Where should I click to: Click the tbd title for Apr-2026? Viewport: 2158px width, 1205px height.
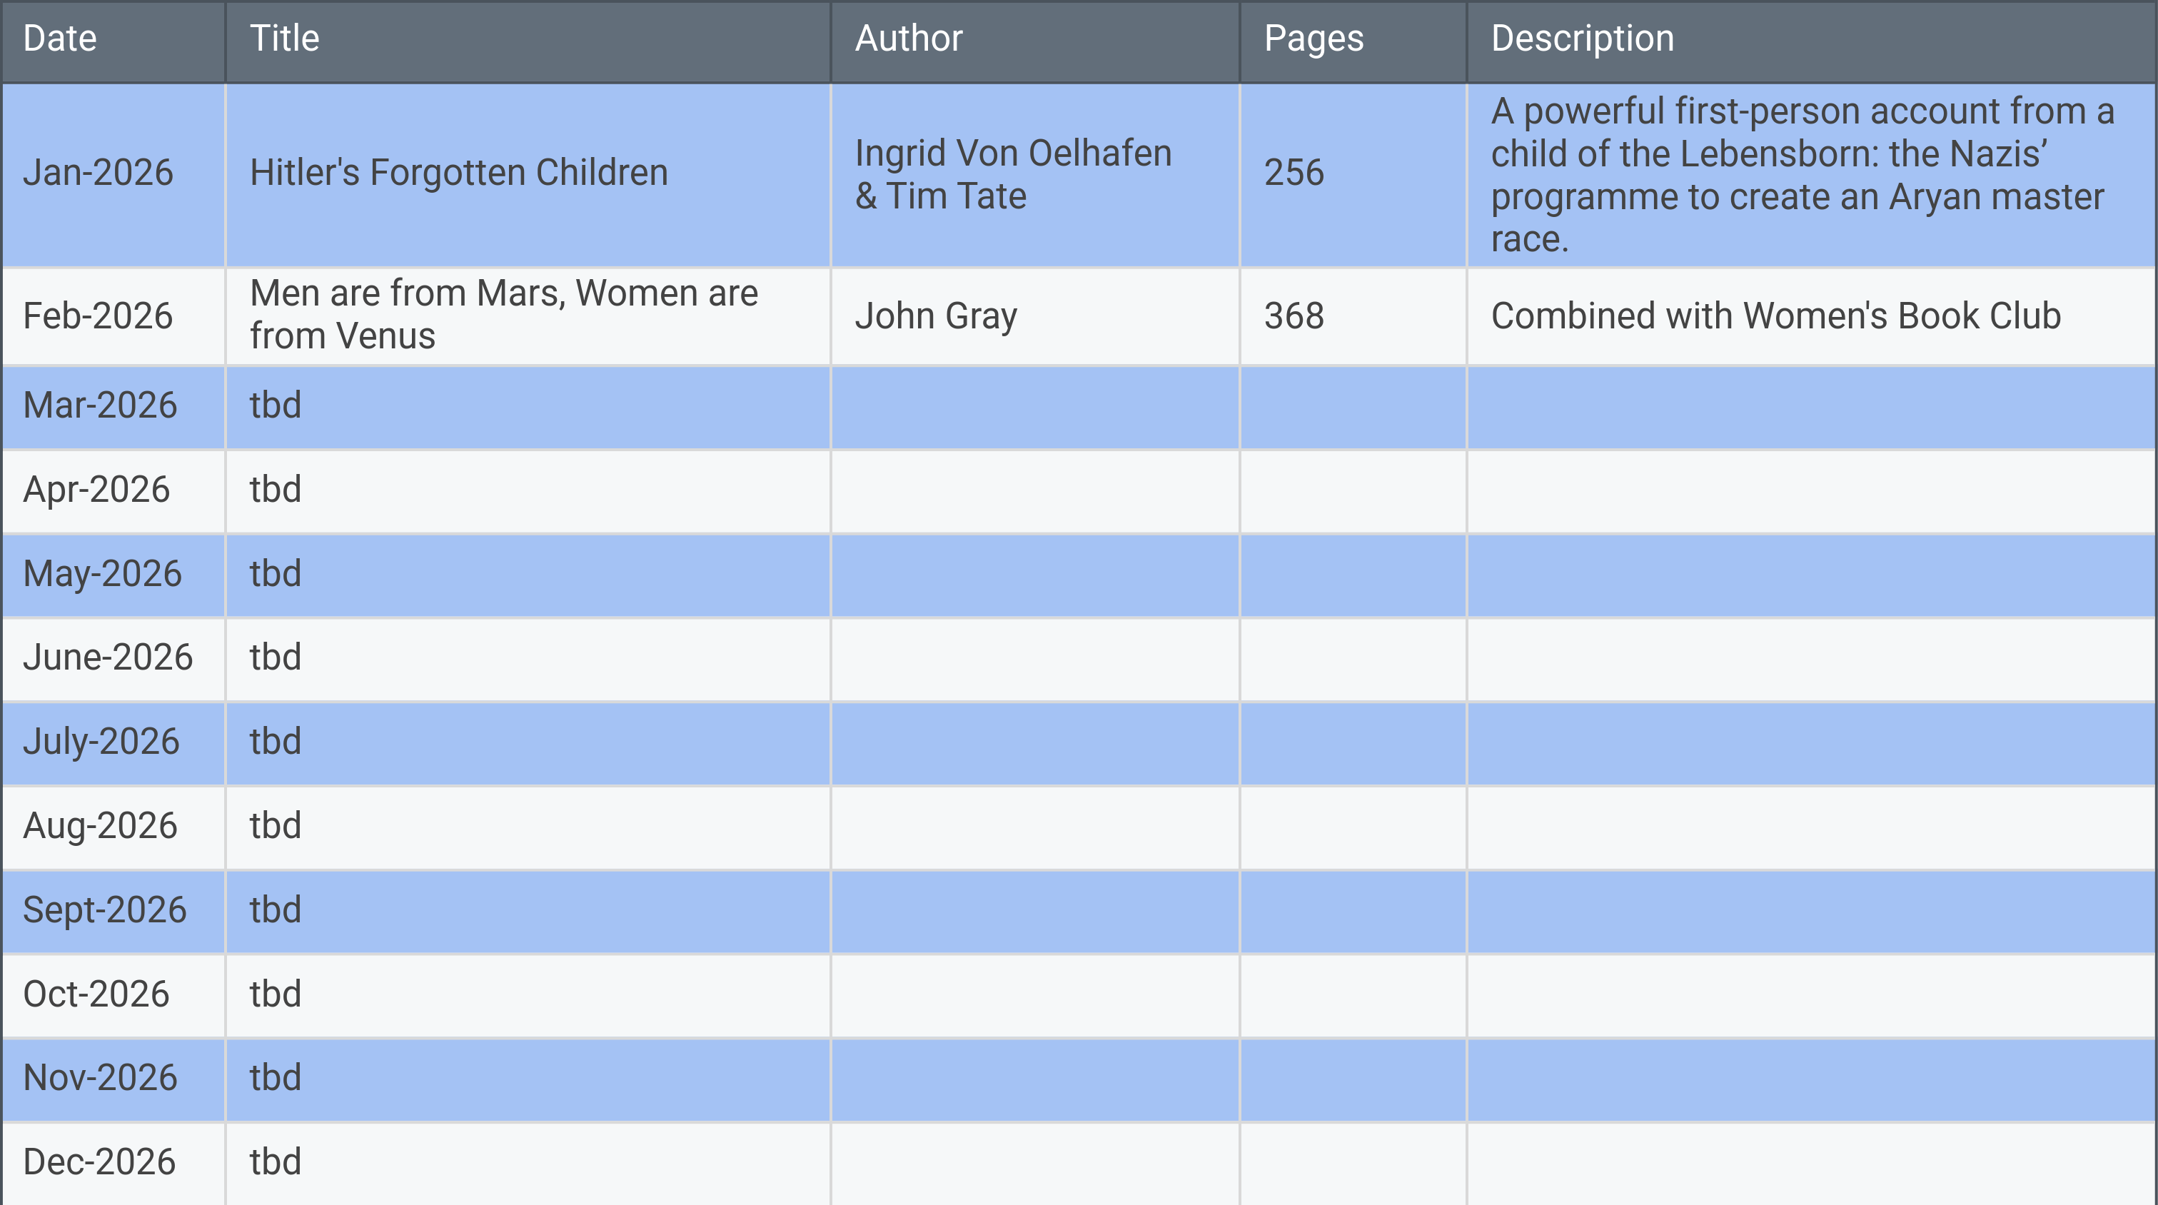[276, 490]
